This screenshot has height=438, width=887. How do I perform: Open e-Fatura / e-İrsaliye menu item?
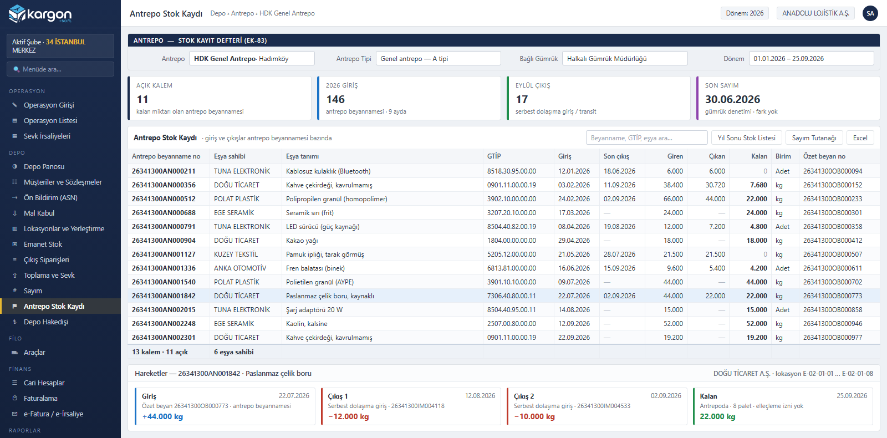pos(60,414)
